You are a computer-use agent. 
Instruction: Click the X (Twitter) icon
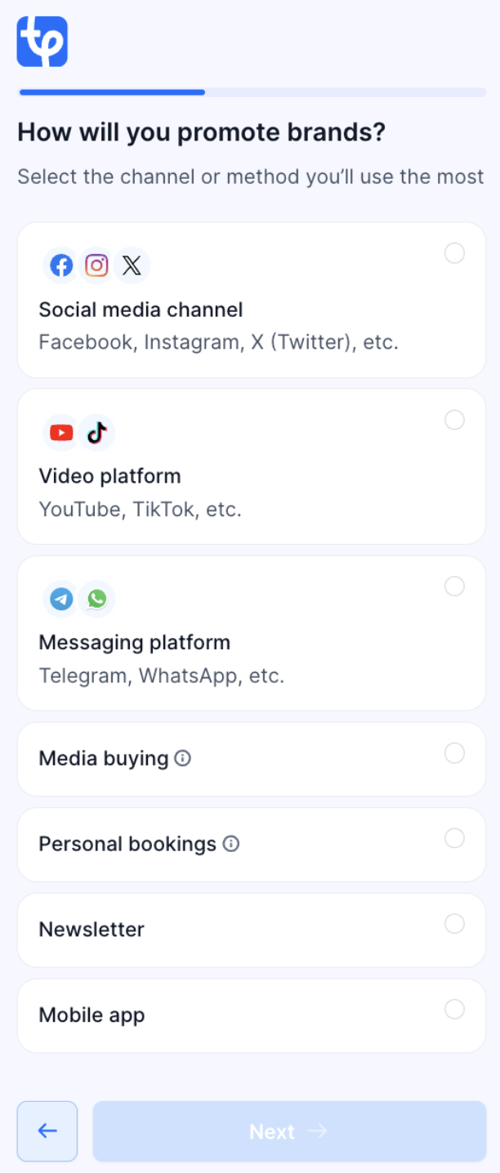[132, 265]
